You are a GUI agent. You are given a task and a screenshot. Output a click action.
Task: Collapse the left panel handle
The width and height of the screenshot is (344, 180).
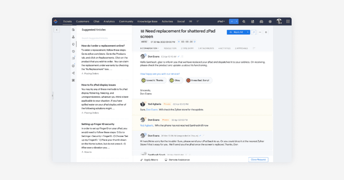(53, 96)
